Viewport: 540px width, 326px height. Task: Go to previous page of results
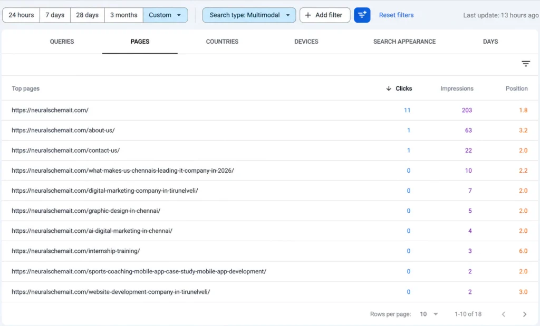coord(504,314)
